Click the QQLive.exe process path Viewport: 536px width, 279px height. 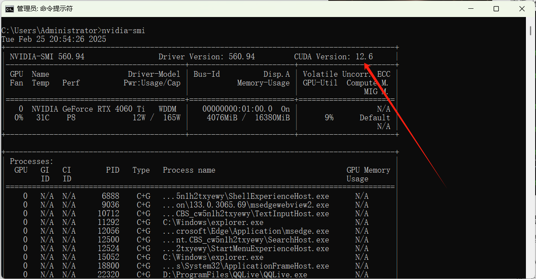[235, 275]
